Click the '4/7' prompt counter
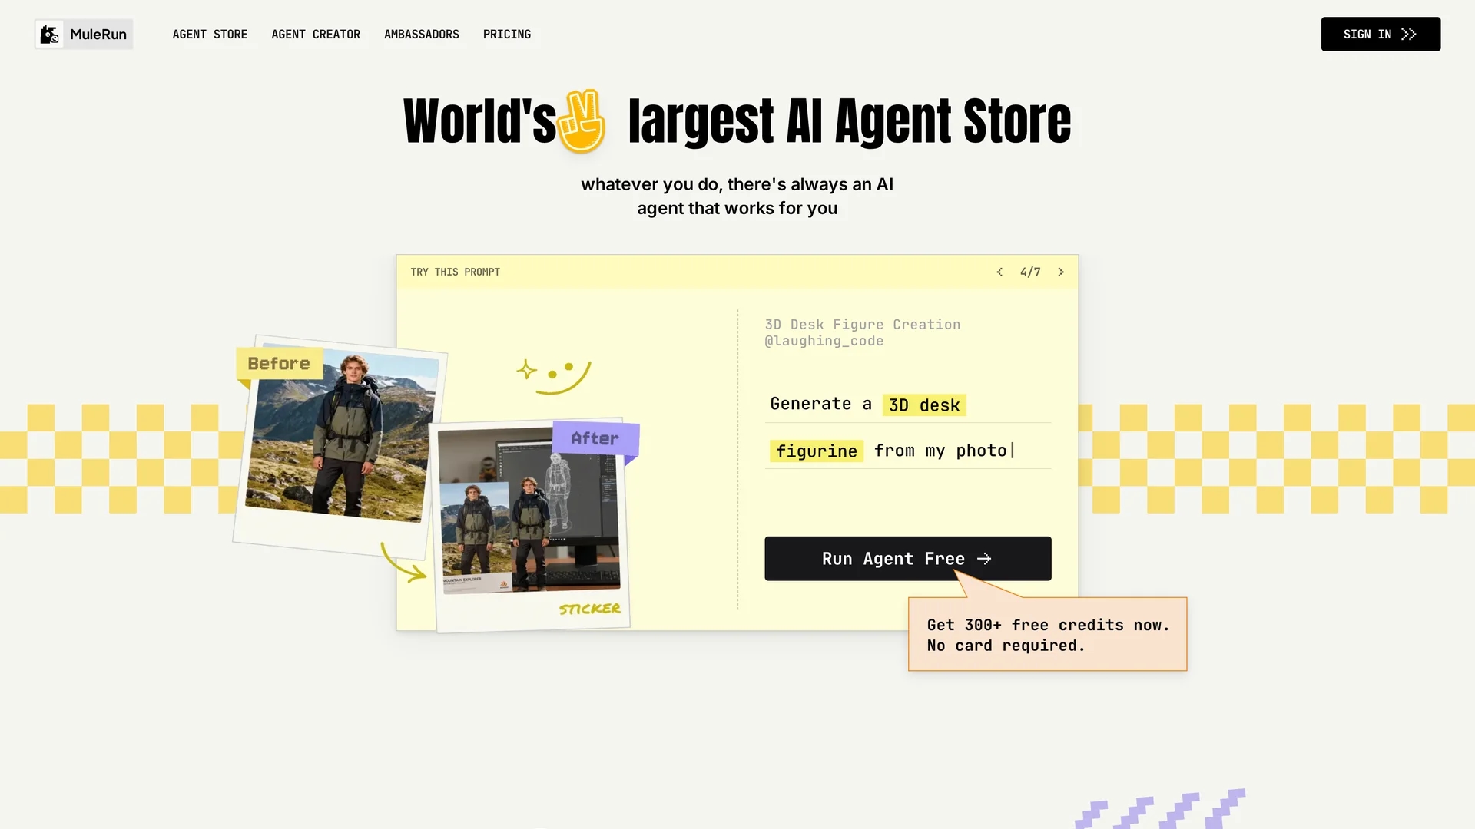 point(1030,272)
